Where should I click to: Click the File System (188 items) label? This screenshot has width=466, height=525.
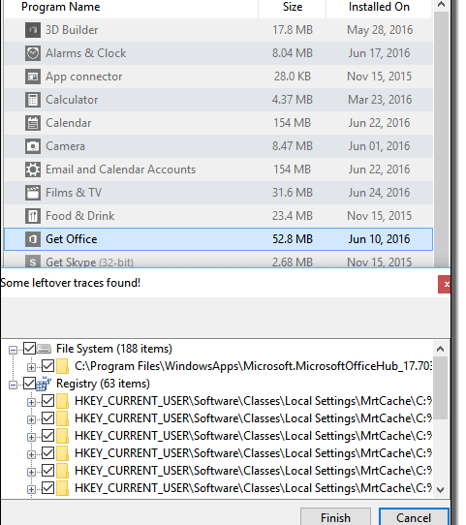coord(113,349)
